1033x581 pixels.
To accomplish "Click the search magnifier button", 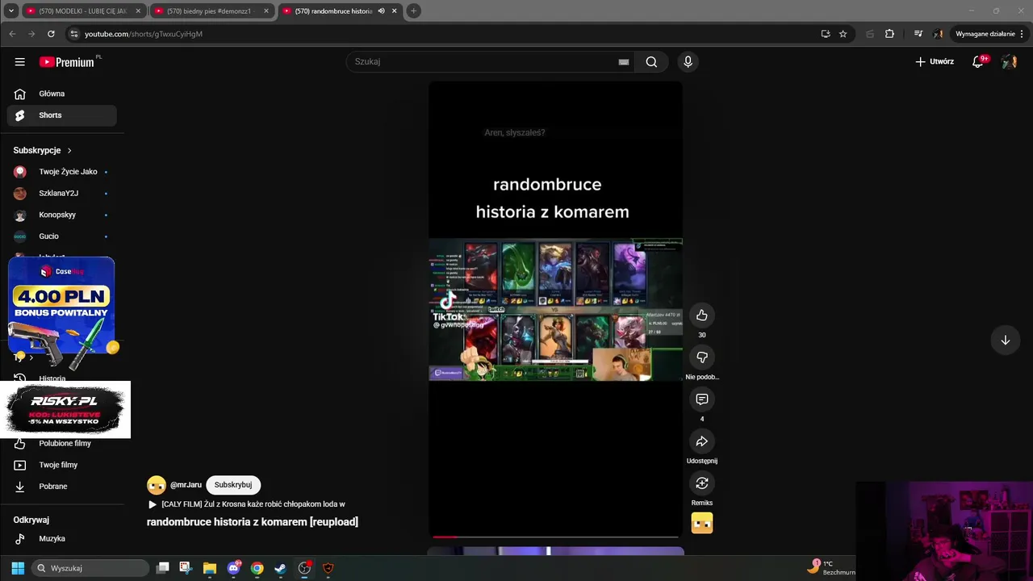I will [651, 62].
